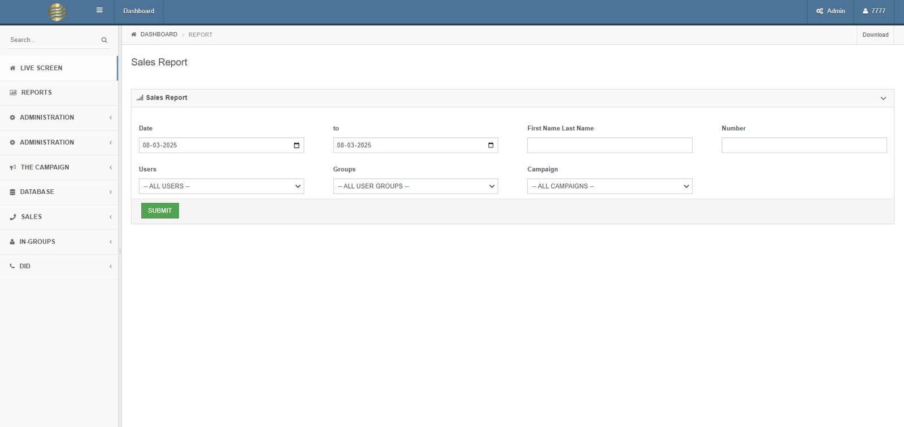Open the ALL CAMPAIGNS dropdown
The height and width of the screenshot is (427, 904).
(610, 186)
